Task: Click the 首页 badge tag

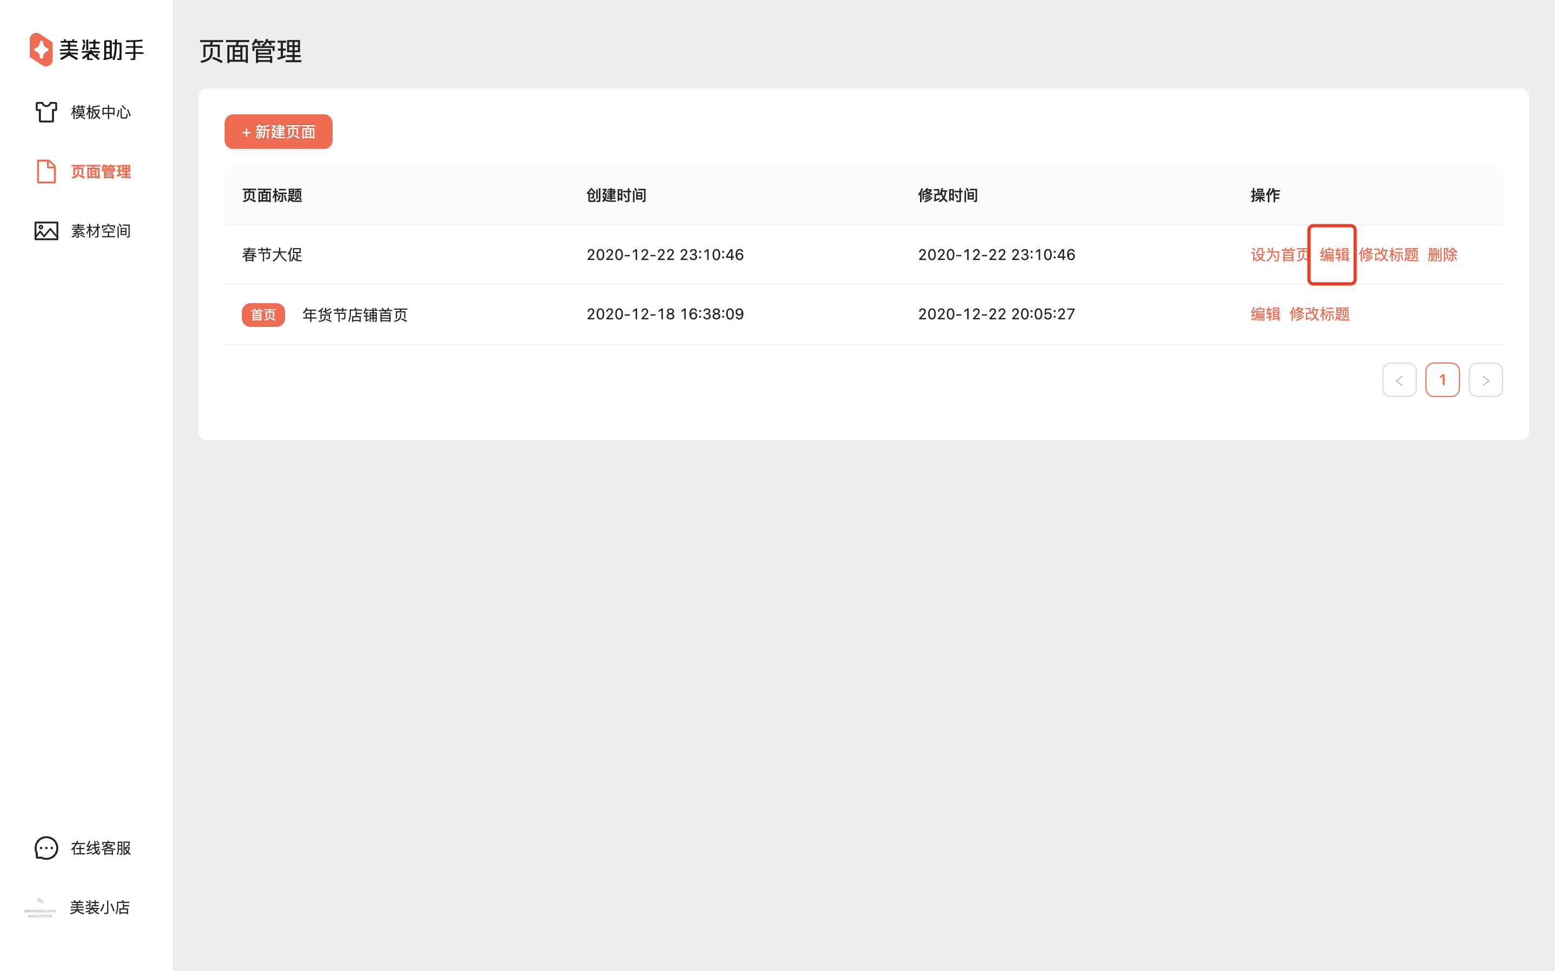Action: (263, 314)
